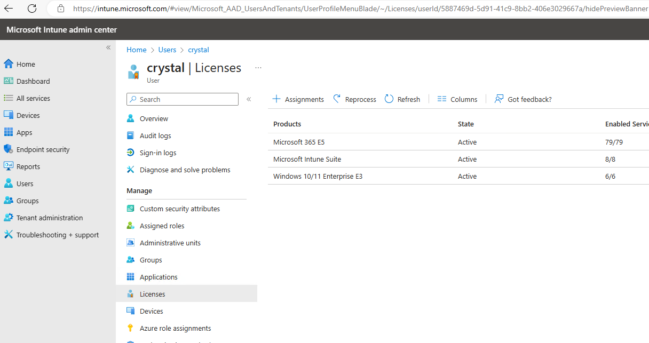The width and height of the screenshot is (649, 343).
Task: Click the Applications grid icon in user menu
Action: [131, 277]
